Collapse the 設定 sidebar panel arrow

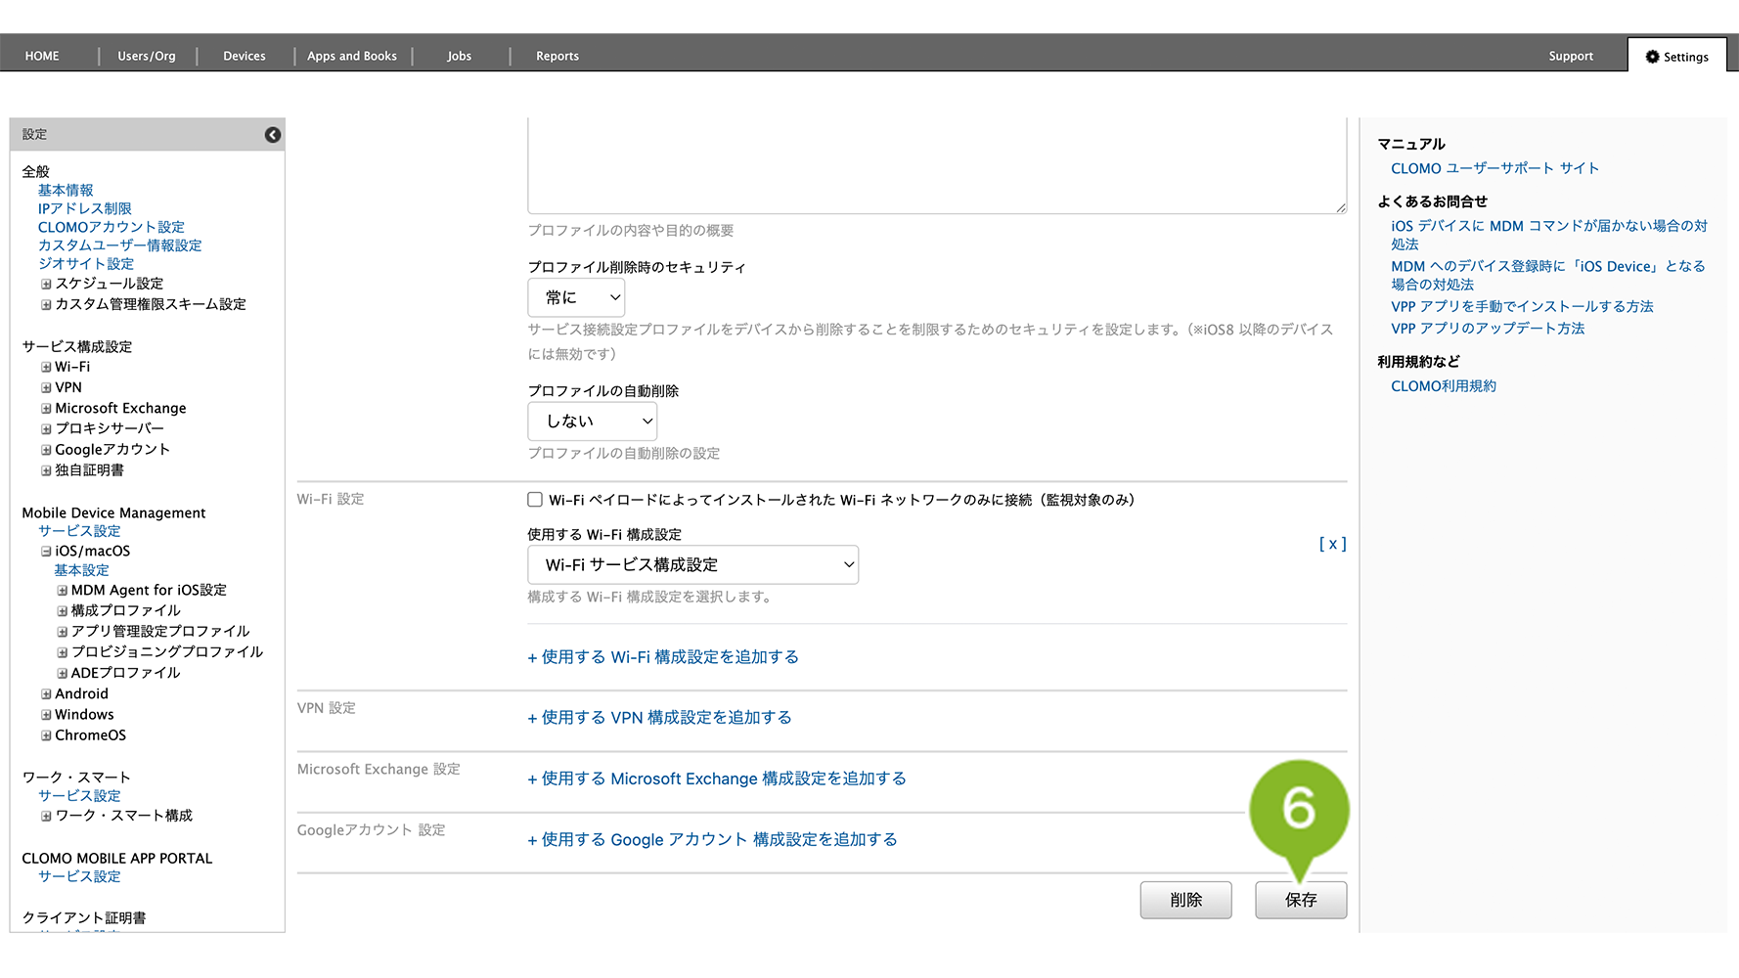pos(273,135)
